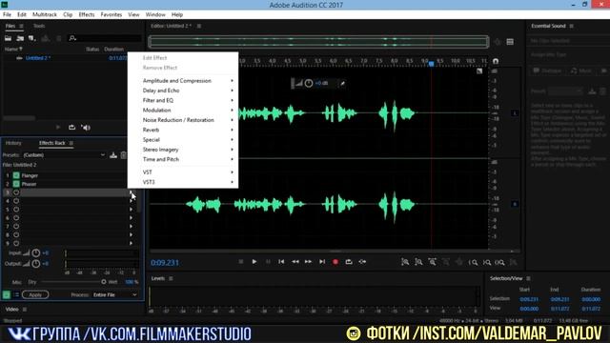610x343 pixels.
Task: Open the Delay and Echo submenu
Action: pos(183,91)
